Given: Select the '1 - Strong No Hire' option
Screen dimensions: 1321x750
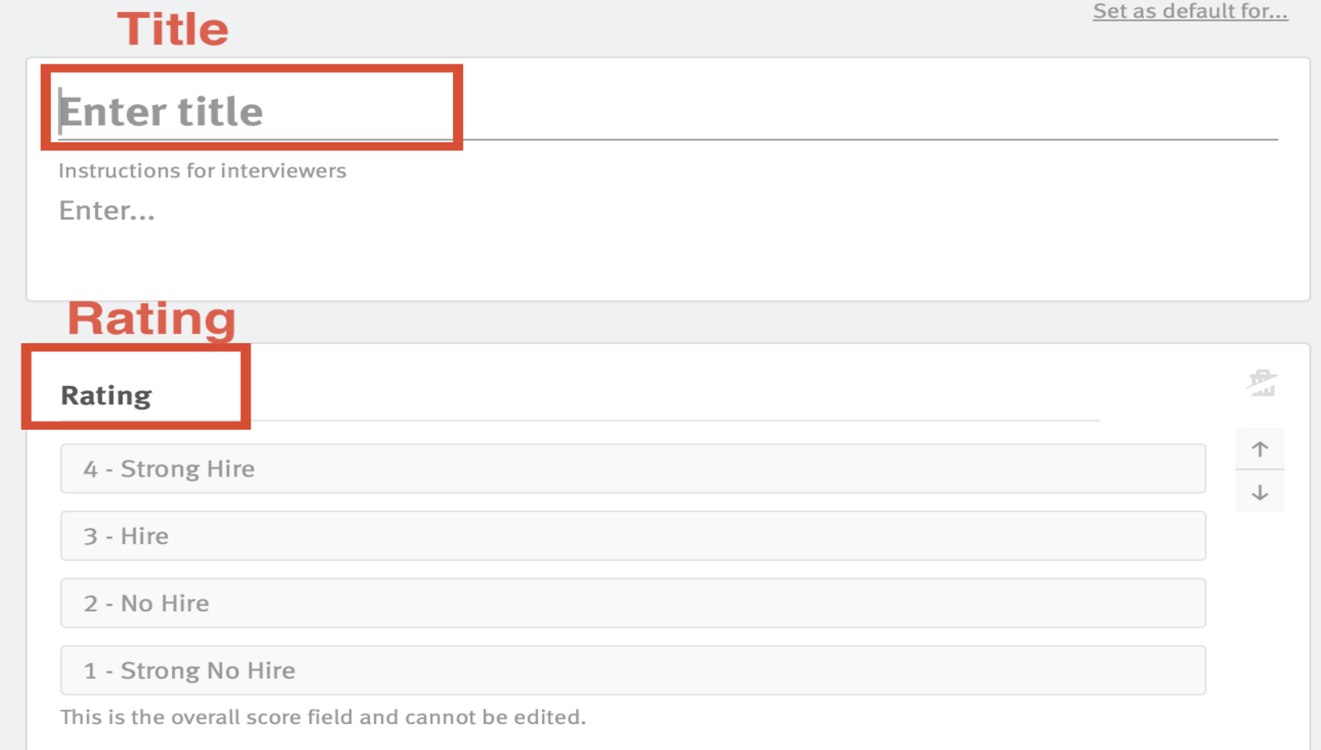Looking at the screenshot, I should (x=633, y=670).
